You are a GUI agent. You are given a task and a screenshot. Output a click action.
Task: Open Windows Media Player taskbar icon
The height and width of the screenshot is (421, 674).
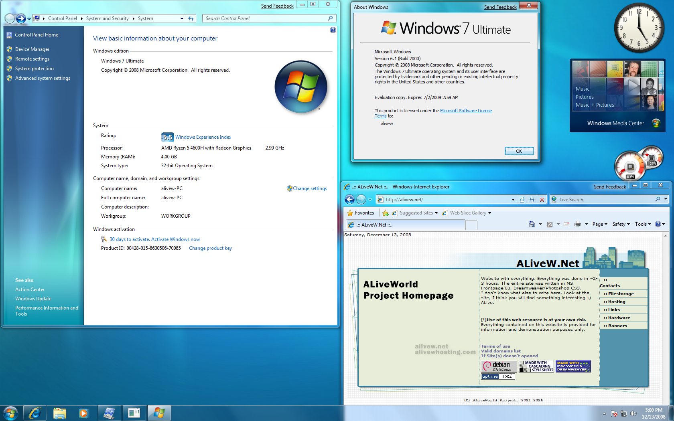click(x=84, y=413)
